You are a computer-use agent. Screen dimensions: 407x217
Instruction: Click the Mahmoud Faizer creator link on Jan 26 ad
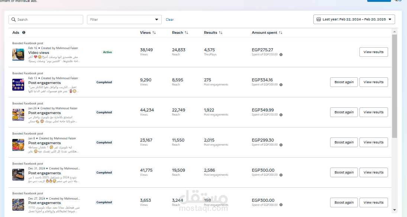point(65,108)
